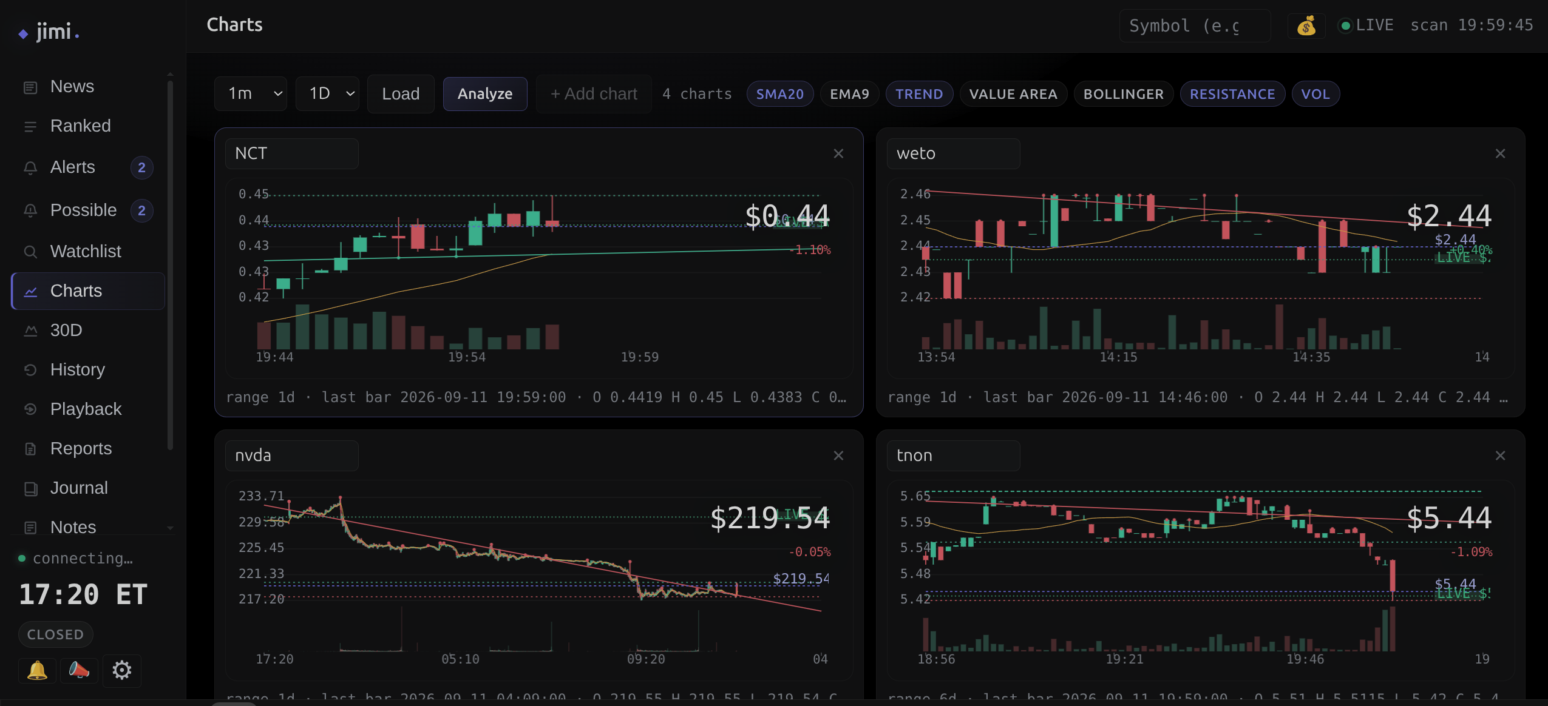Screen dimensions: 1548x706
Task: Click the Reports document icon
Action: pos(30,449)
